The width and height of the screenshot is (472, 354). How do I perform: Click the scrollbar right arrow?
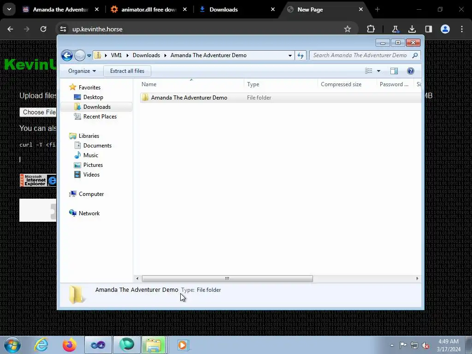click(417, 279)
